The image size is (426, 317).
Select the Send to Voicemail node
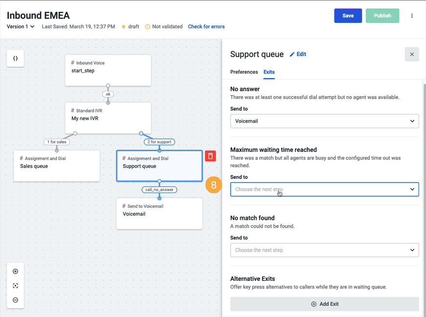[x=159, y=214]
